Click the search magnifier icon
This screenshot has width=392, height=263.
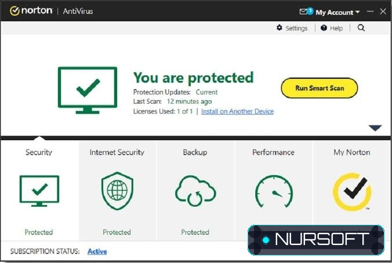coord(361,28)
